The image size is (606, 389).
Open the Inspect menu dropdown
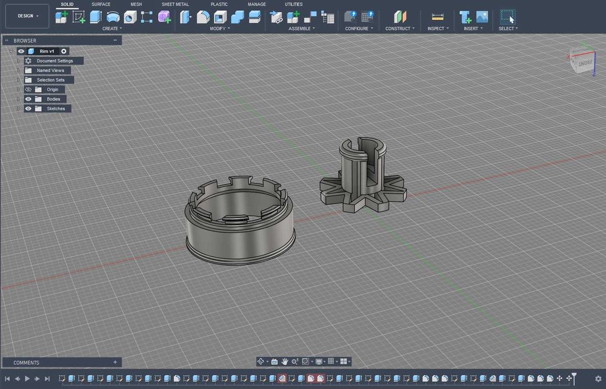pos(438,28)
